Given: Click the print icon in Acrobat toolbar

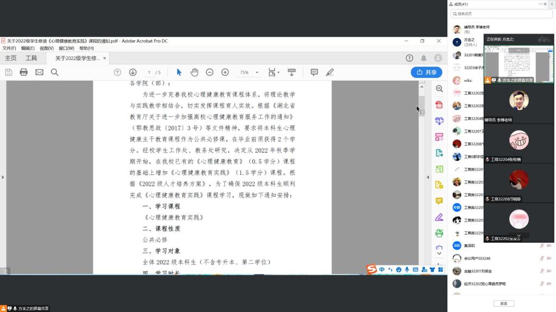Looking at the screenshot, I should click(x=23, y=72).
